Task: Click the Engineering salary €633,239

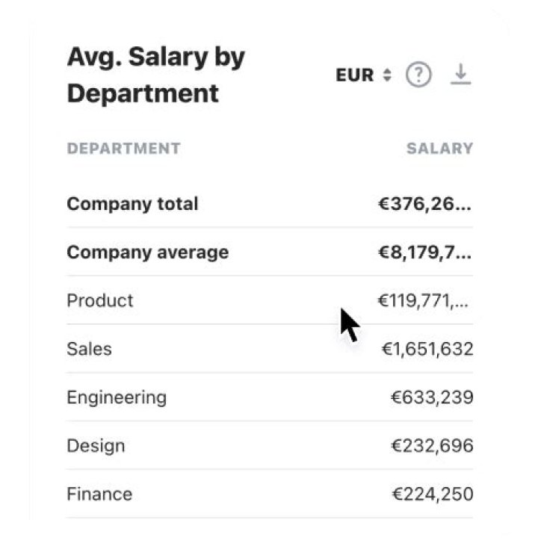Action: pos(431,397)
